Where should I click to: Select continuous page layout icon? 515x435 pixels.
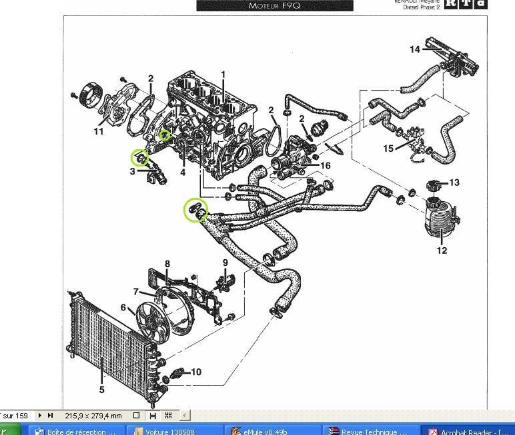(x=153, y=416)
